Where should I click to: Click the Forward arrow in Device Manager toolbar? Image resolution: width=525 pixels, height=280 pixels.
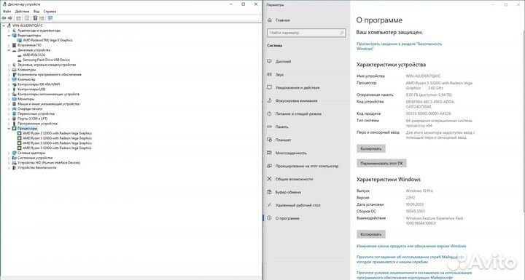tap(10, 18)
